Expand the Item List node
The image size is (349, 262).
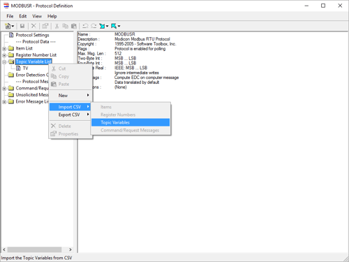click(x=4, y=49)
